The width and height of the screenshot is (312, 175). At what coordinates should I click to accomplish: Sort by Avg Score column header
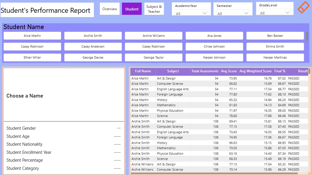point(229,71)
